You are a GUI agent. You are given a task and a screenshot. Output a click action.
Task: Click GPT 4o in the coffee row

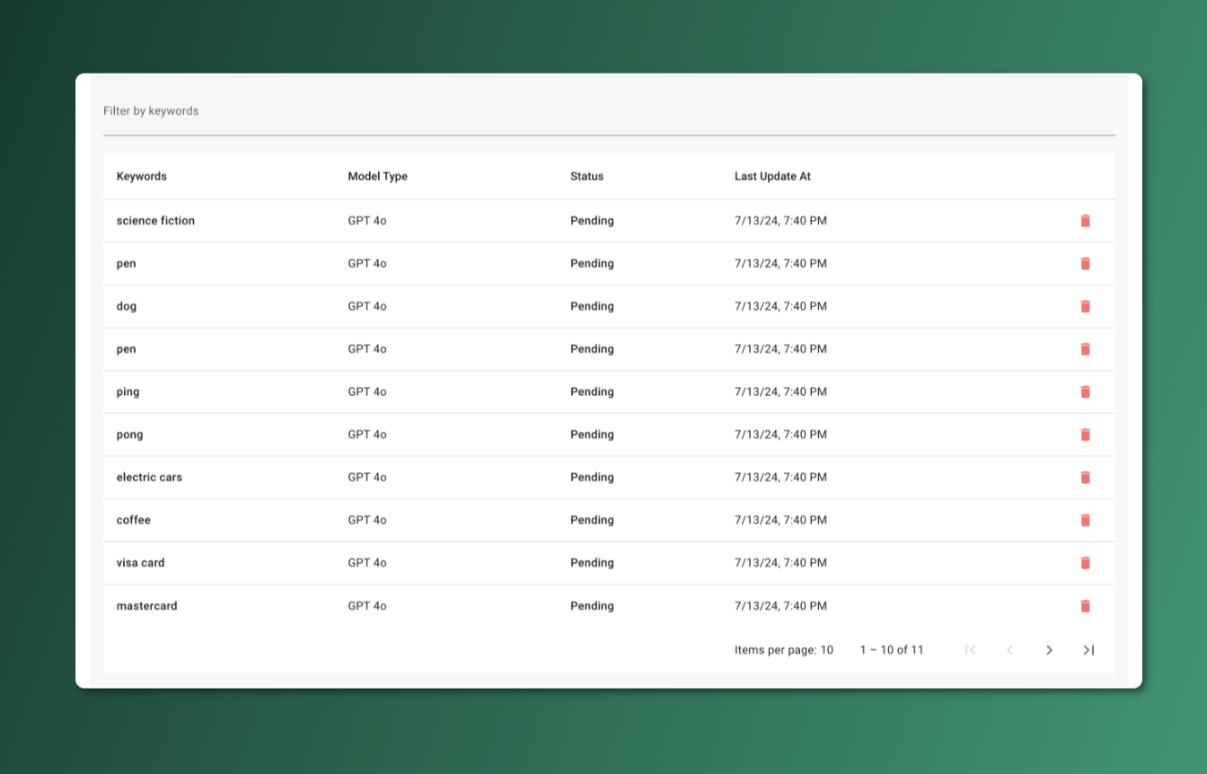(x=367, y=520)
